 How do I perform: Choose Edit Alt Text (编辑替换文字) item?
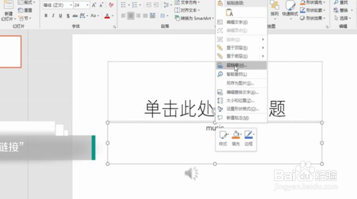click(x=241, y=92)
